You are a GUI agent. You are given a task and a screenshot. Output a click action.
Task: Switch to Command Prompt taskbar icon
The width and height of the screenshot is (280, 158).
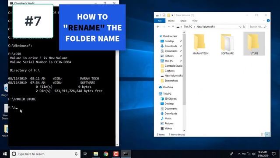click(x=126, y=154)
